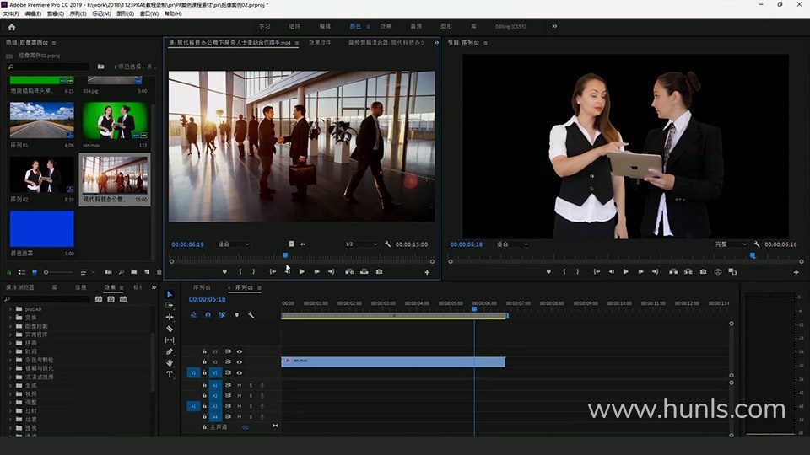
Task: Open Program monitor 完整 resolution dropdown
Action: point(731,244)
